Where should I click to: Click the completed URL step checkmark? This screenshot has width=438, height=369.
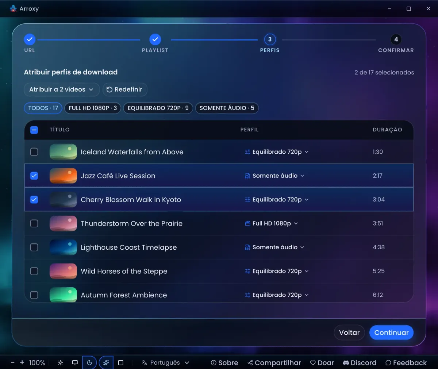pyautogui.click(x=30, y=39)
